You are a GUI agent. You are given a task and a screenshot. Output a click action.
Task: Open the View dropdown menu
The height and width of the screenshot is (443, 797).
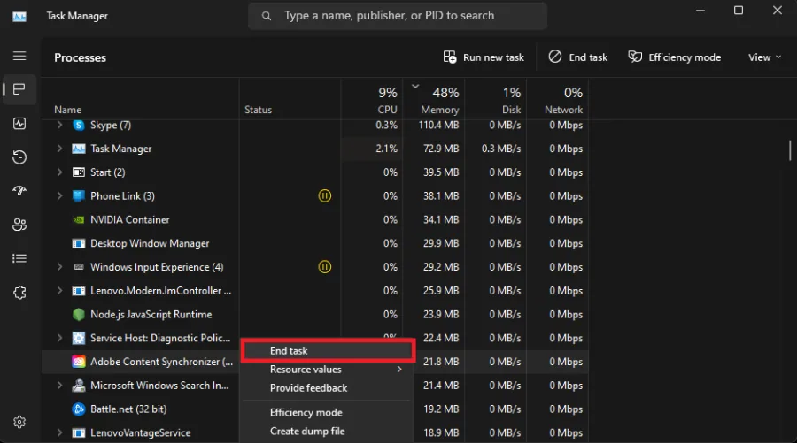764,57
